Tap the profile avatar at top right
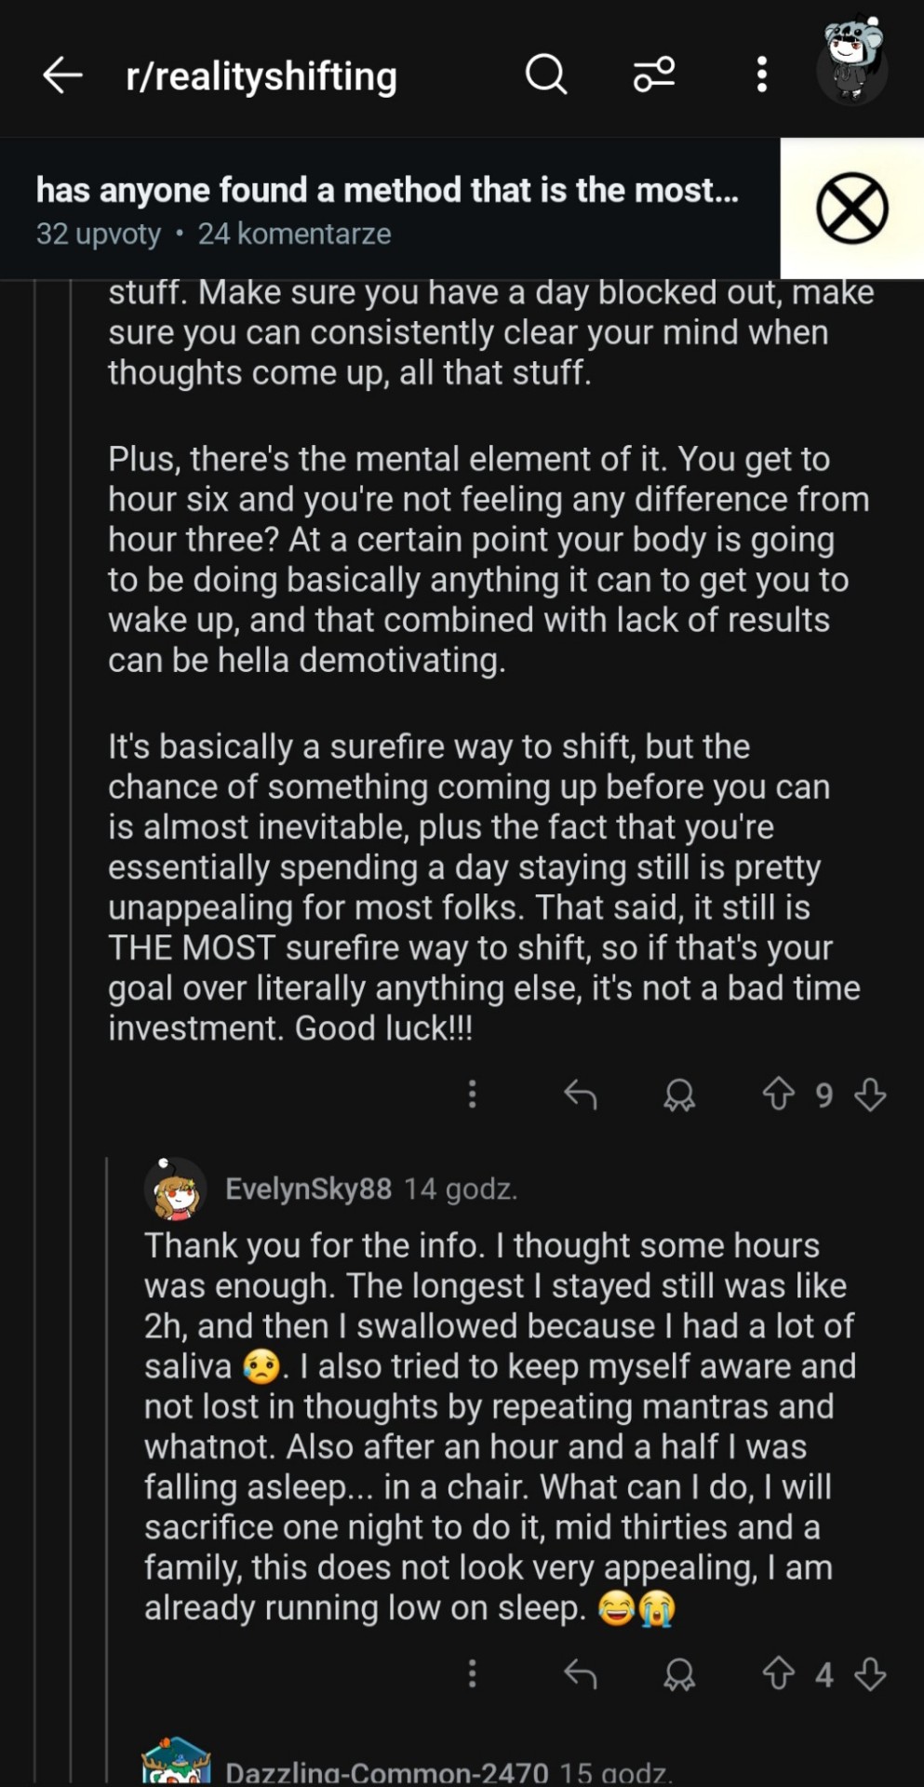The width and height of the screenshot is (924, 1787). [x=852, y=63]
